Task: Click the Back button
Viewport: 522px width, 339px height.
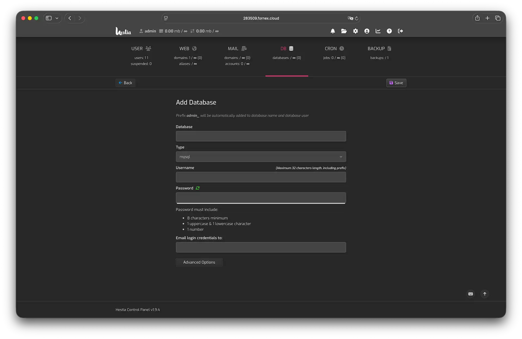Action: point(125,83)
